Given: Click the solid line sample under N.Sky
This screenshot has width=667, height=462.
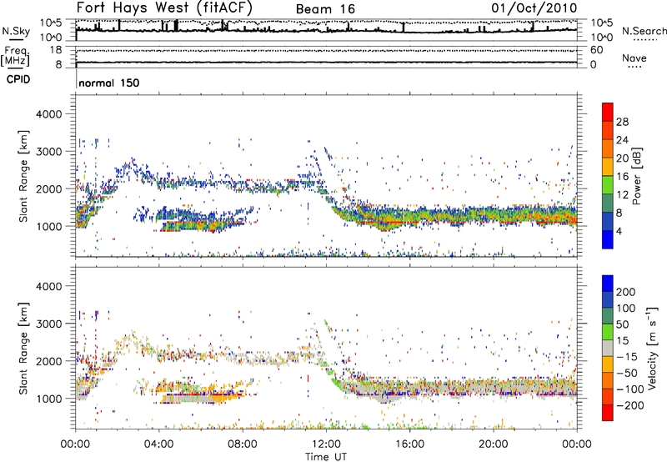Looking at the screenshot, I should pyautogui.click(x=16, y=39).
